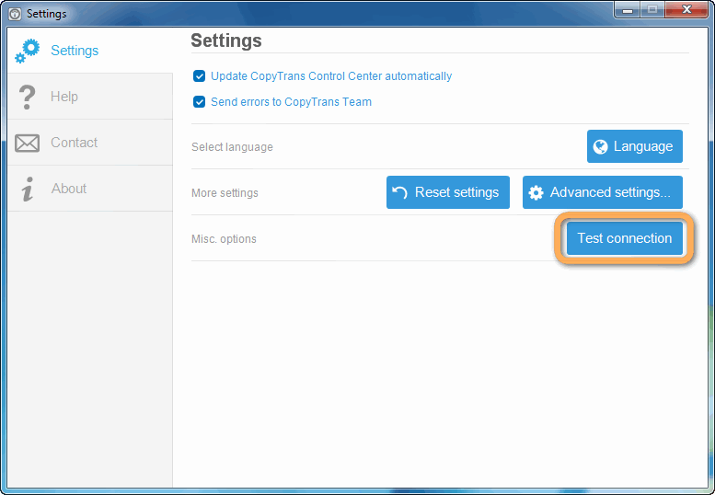Click the globe icon on Language button
This screenshot has height=495, width=715.
[601, 147]
